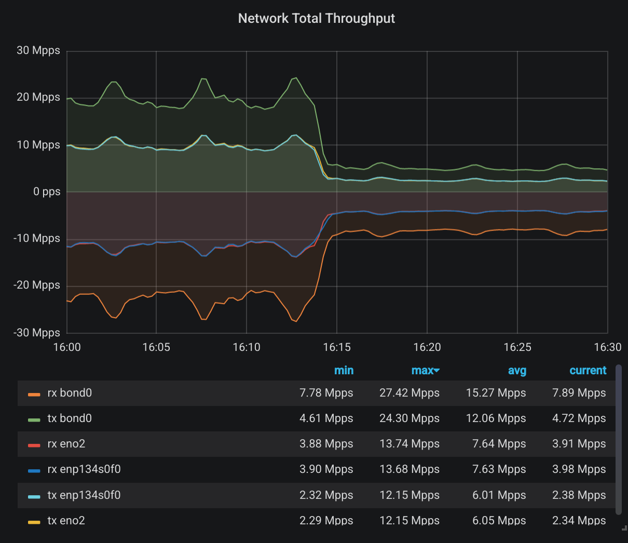Viewport: 628px width, 543px height.
Task: Click the 13.68 Mpps max value
Action: coord(409,469)
